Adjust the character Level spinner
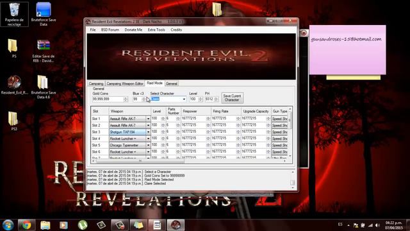The width and height of the screenshot is (410, 231). click(201, 99)
